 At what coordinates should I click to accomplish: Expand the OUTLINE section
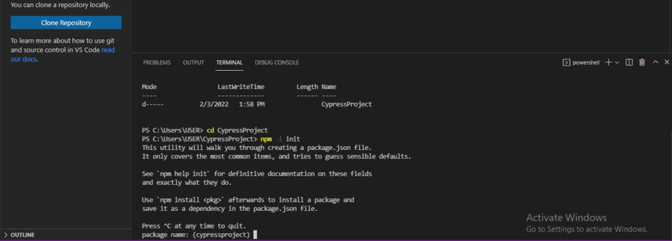(x=66, y=235)
